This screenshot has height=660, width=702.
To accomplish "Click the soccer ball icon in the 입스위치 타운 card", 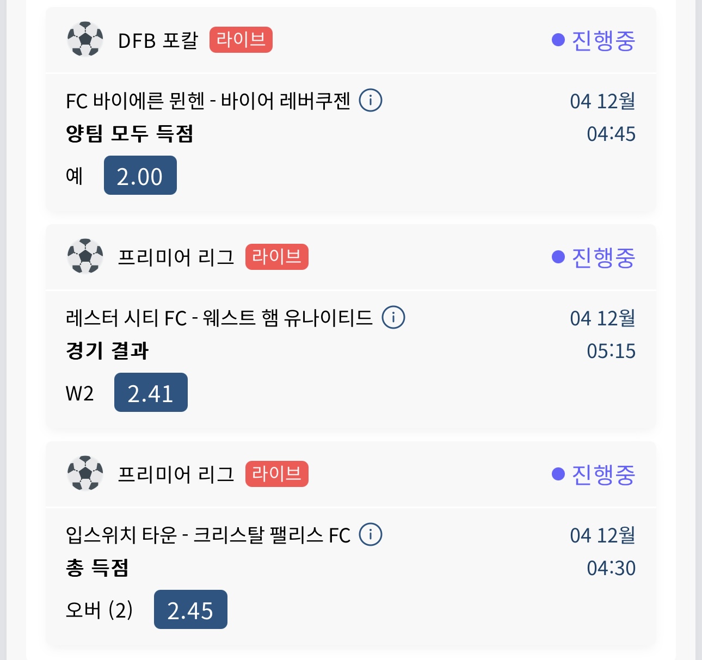I will tap(85, 473).
